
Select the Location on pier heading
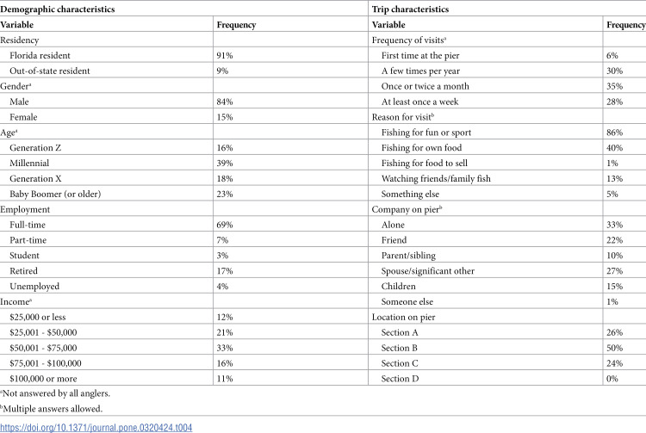(403, 317)
